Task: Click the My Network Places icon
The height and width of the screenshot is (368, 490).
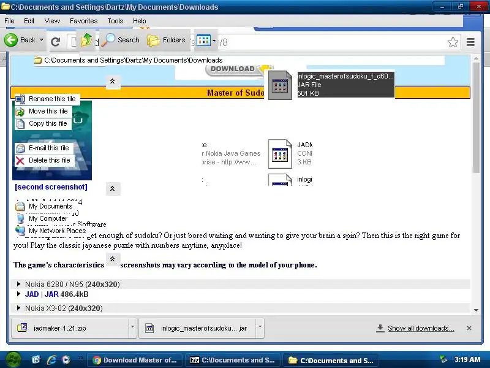Action: tap(20, 231)
